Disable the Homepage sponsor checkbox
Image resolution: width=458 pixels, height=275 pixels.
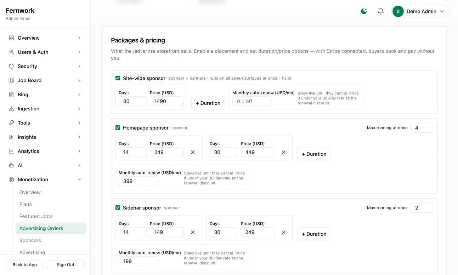tap(118, 128)
